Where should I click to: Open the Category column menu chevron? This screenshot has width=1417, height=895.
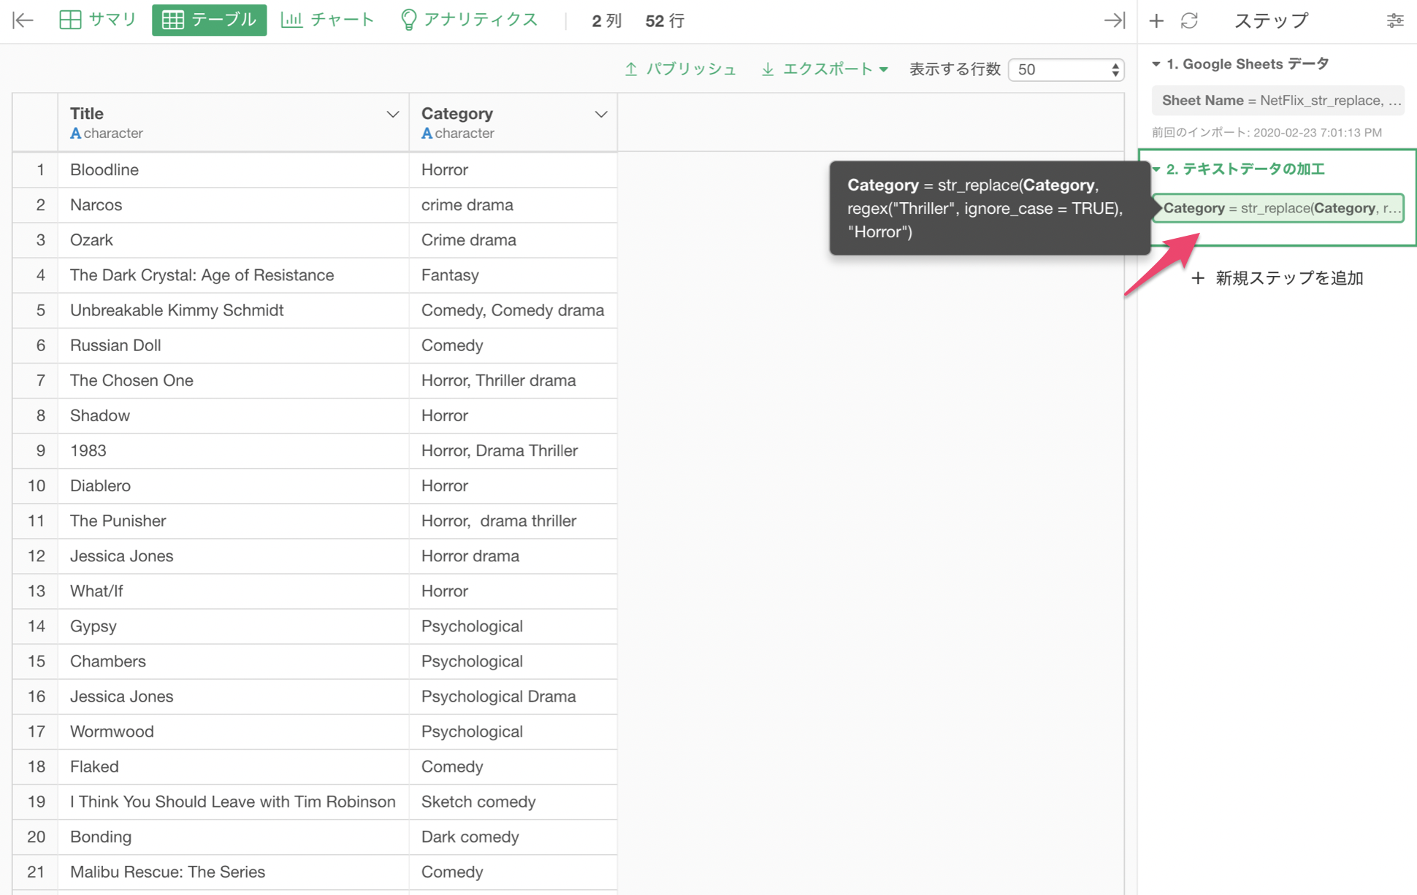pyautogui.click(x=601, y=114)
